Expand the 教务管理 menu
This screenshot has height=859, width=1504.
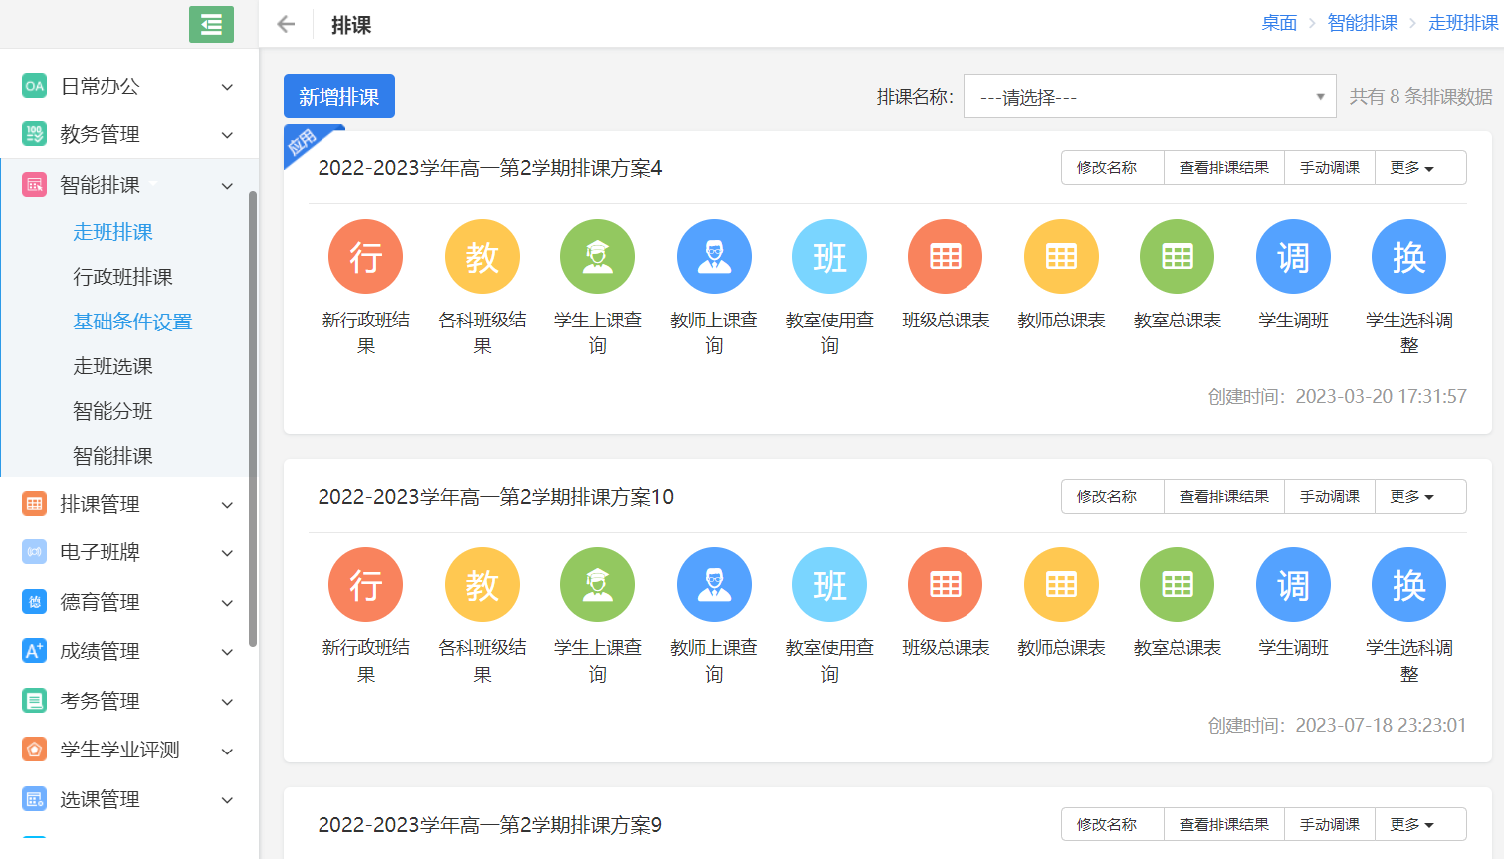tap(227, 135)
